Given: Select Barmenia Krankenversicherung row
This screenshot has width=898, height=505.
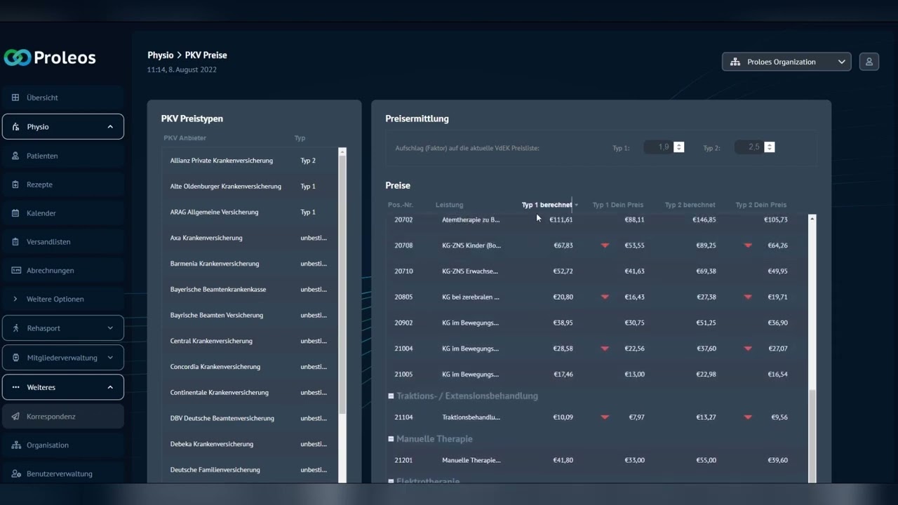Looking at the screenshot, I should pos(250,264).
